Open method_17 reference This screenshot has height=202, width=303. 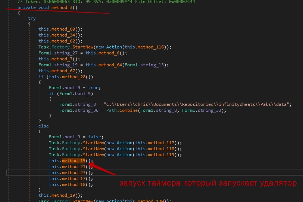click(74, 179)
